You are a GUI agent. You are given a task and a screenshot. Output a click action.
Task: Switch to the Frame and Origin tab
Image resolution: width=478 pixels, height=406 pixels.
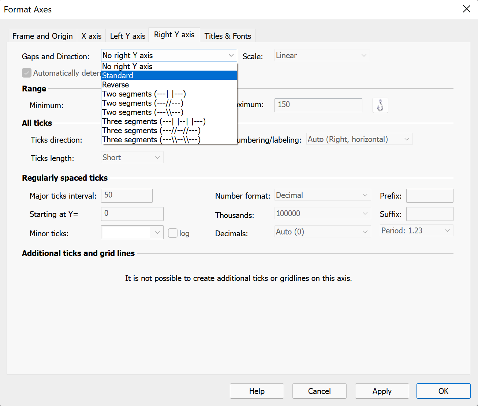(x=42, y=36)
